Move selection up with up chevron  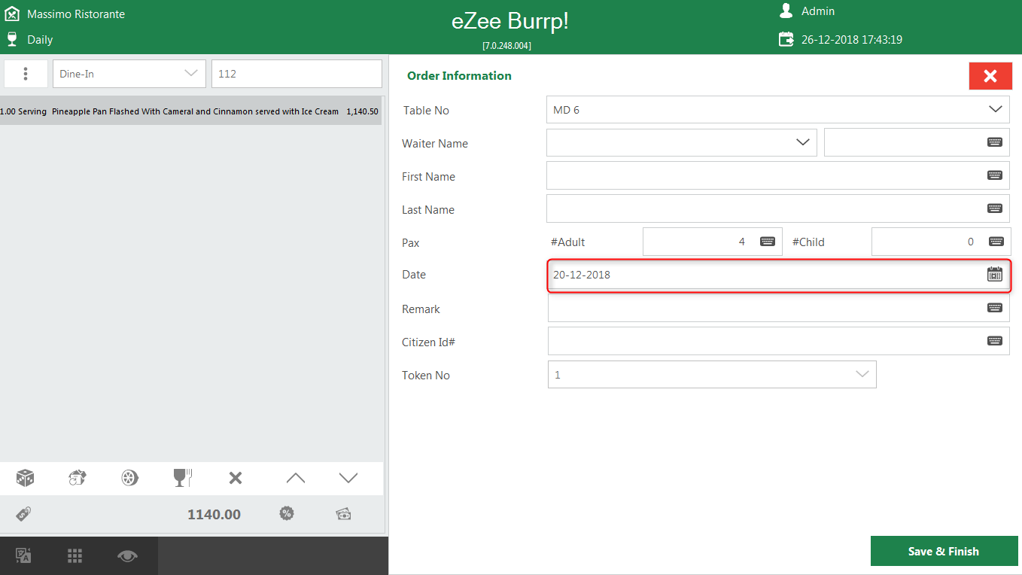(x=296, y=478)
